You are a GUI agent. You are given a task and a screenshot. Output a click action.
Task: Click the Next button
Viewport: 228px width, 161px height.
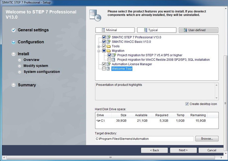point(183,150)
